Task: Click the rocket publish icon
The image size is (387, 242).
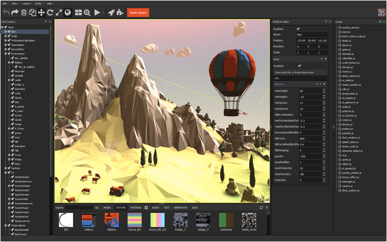Action: pos(111,12)
